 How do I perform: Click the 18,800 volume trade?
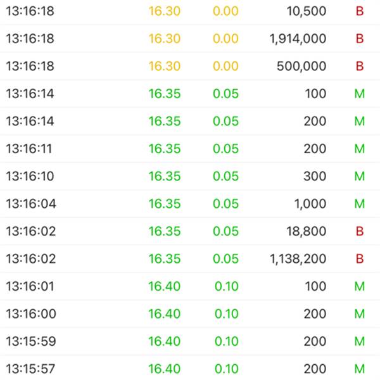[307, 231]
